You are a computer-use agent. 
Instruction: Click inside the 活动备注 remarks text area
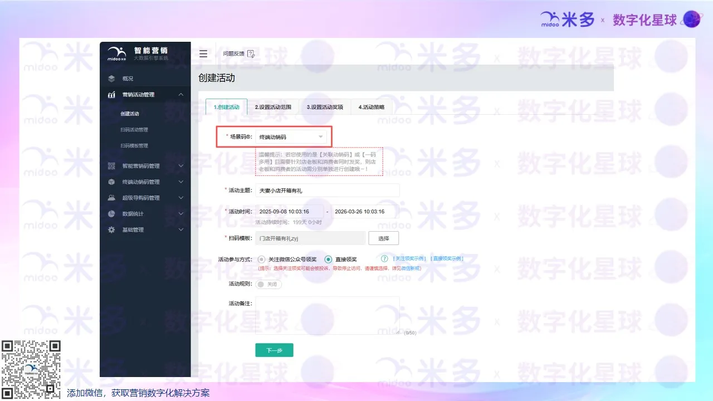[x=327, y=315]
